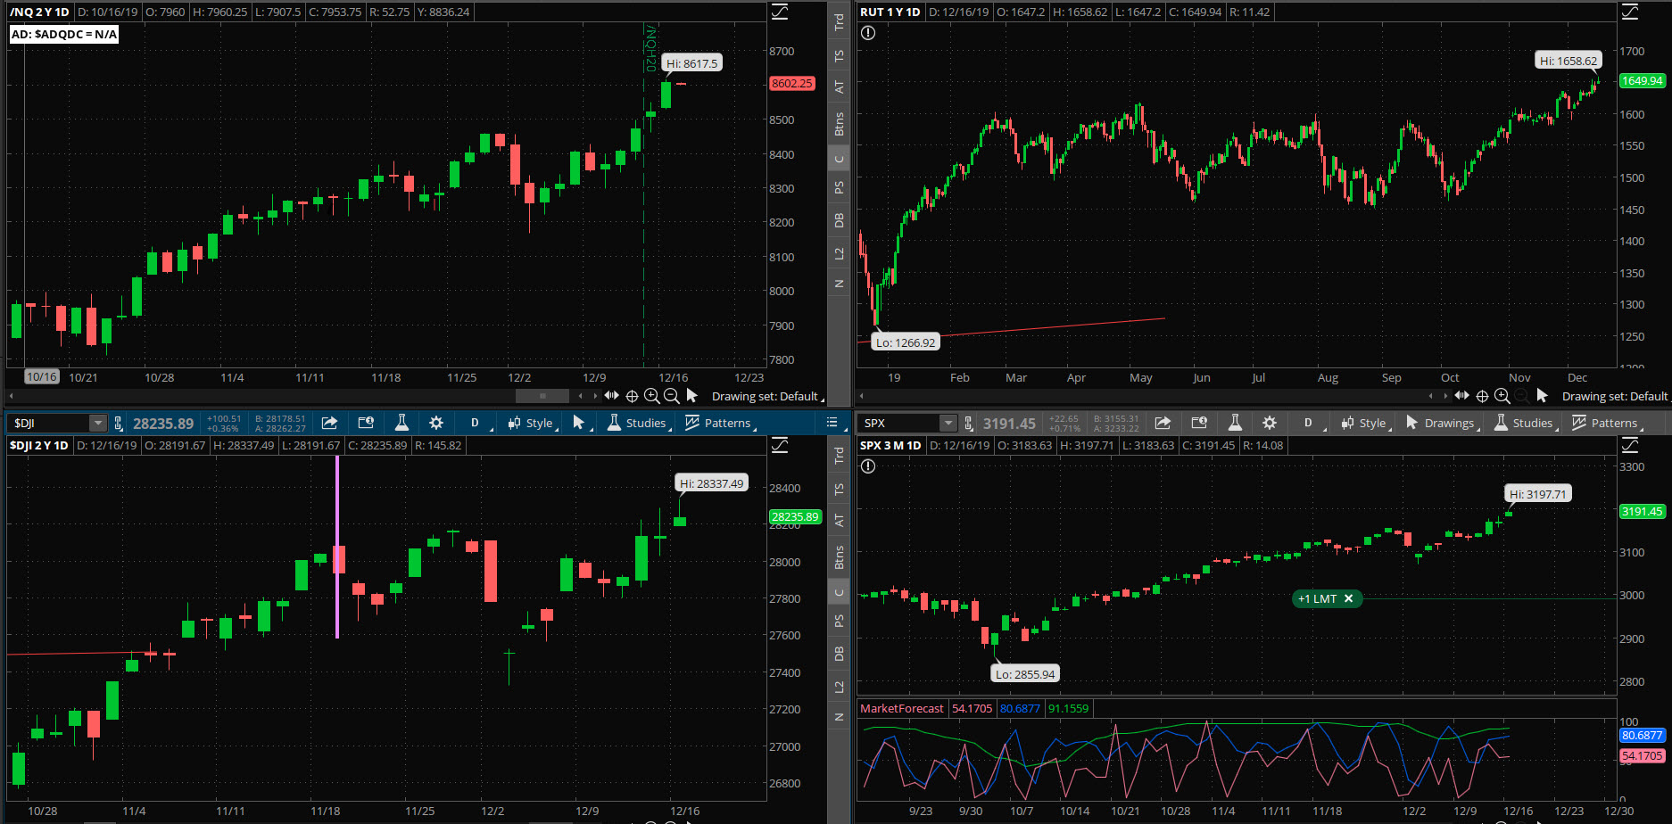Screen dimensions: 1672x824
Task: Click scroll left arrow under /NQ chart
Action: (11, 396)
